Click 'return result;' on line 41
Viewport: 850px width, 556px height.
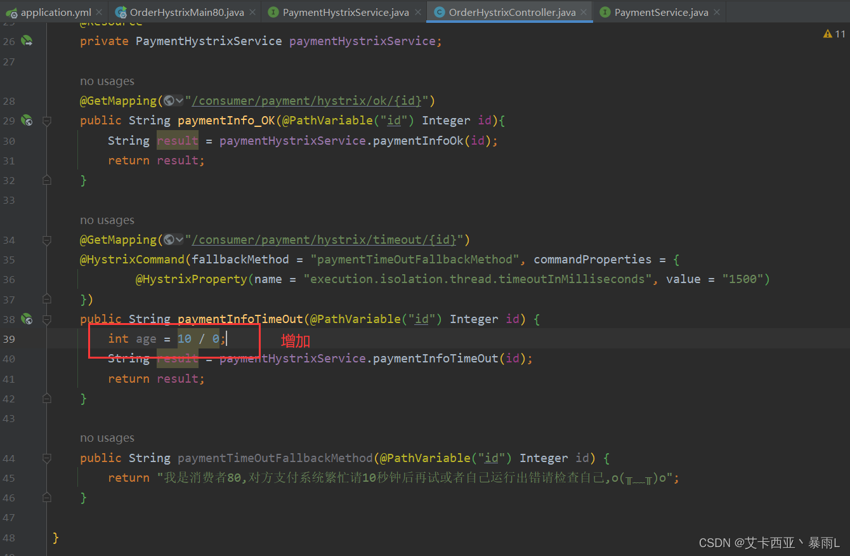click(156, 379)
